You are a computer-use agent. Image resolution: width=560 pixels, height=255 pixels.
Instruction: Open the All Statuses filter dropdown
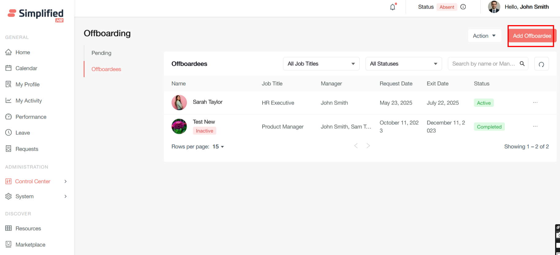coord(403,64)
